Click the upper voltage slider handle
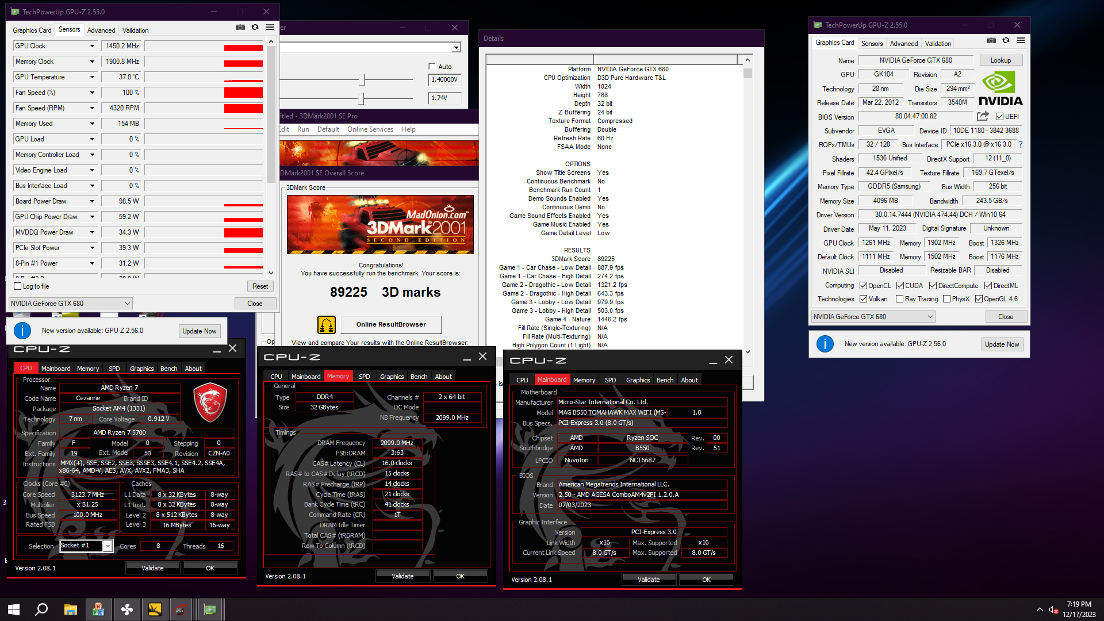Image resolution: width=1104 pixels, height=621 pixels. [362, 79]
